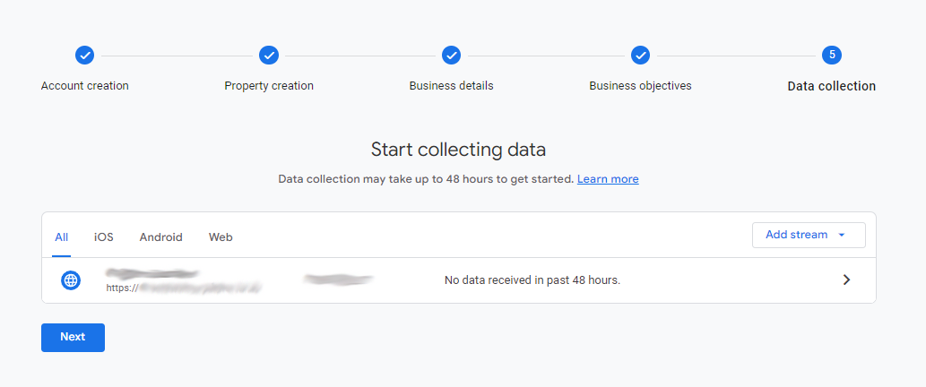Screen dimensions: 926x387
Task: Click the Account creation checkmark icon
Action: (84, 56)
